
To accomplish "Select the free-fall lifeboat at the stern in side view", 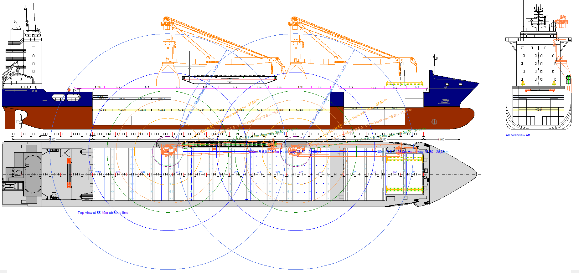I will coord(10,71).
